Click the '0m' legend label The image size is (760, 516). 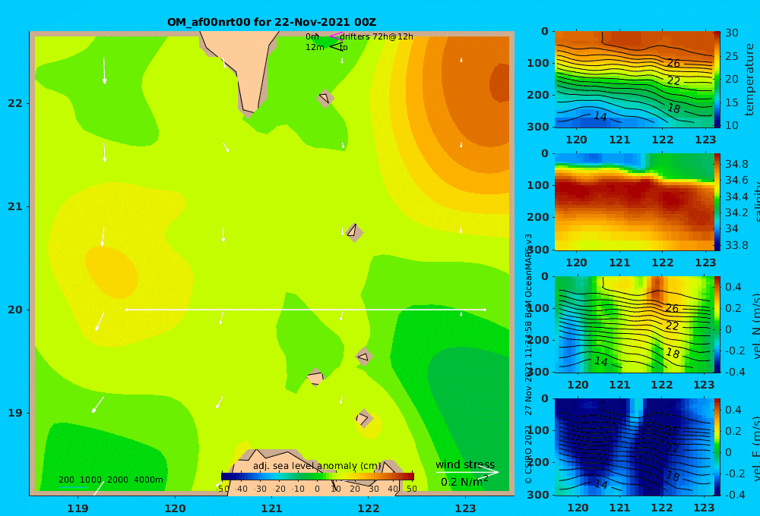point(312,36)
